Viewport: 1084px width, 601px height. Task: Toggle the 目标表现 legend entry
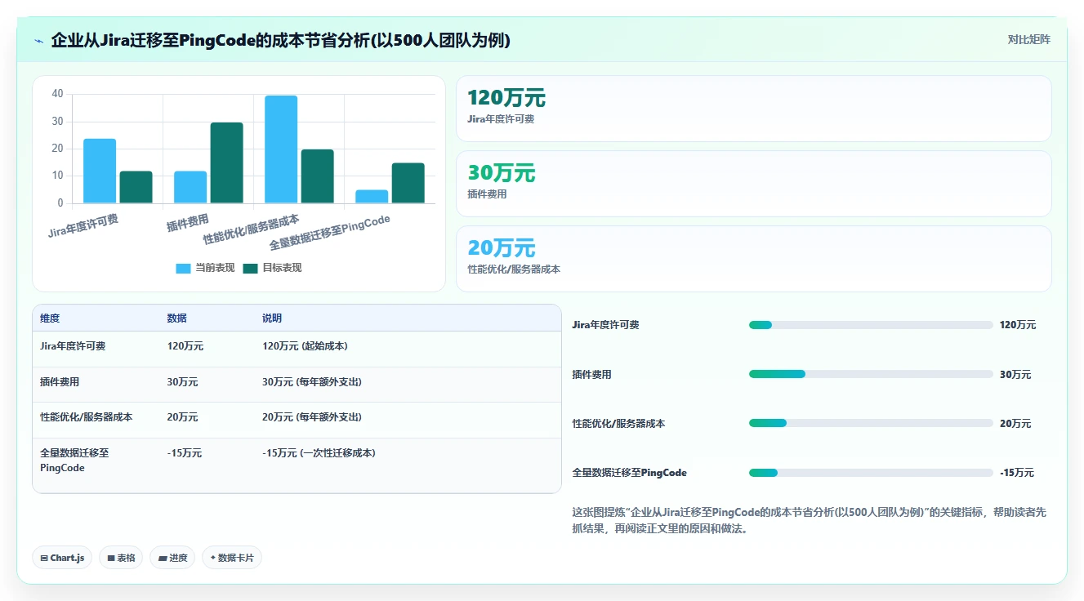click(x=272, y=268)
